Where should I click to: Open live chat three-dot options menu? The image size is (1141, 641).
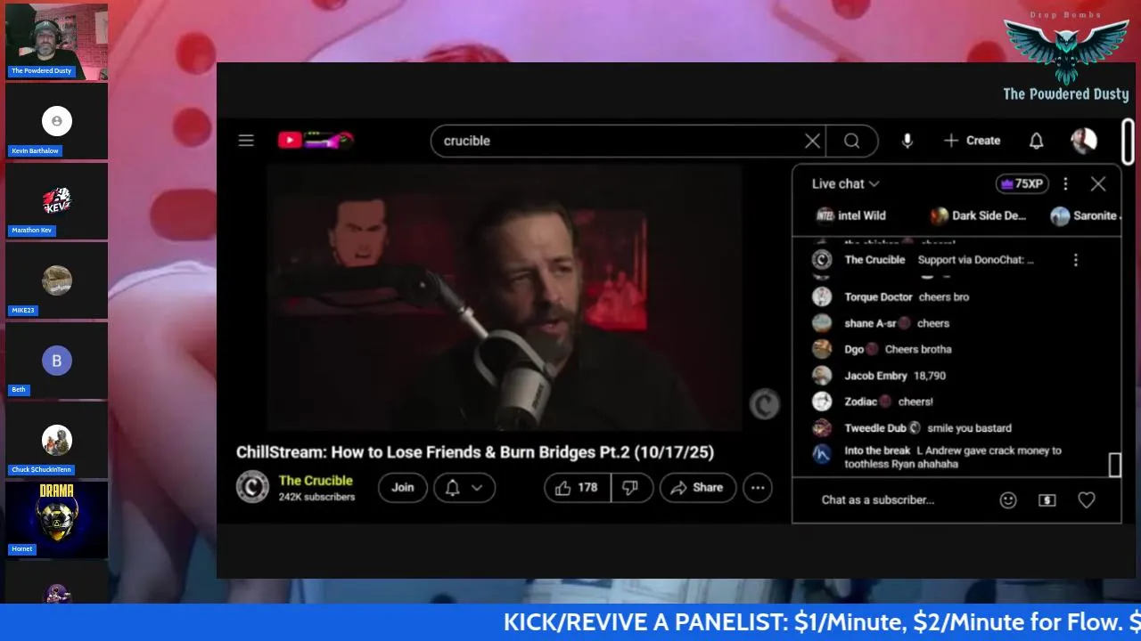[1065, 183]
